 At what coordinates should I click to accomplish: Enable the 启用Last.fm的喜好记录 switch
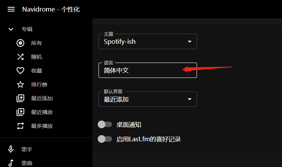(105, 139)
